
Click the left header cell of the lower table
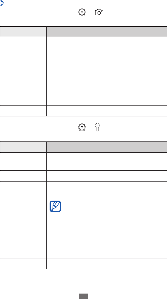point(23,147)
